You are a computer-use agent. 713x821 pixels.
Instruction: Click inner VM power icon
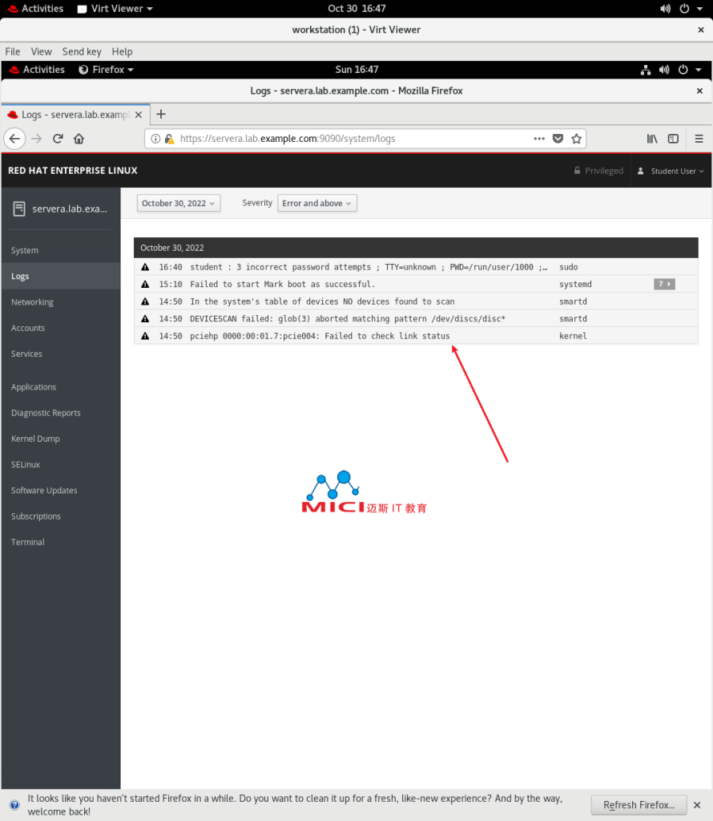tap(683, 70)
